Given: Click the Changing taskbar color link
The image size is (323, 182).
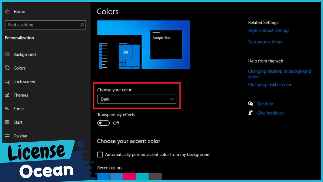Looking at the screenshot, I should pos(270,85).
